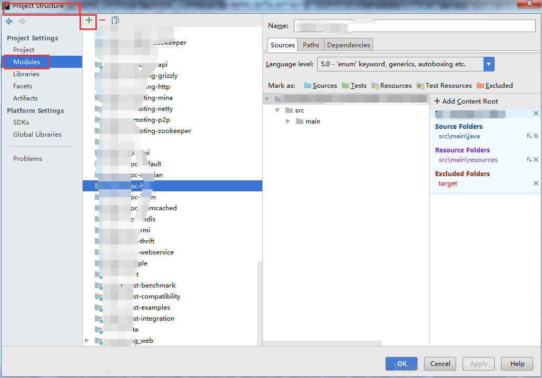Screen dimensions: 542x378
Task: Expand the module ending in _web
Action: [x=87, y=341]
